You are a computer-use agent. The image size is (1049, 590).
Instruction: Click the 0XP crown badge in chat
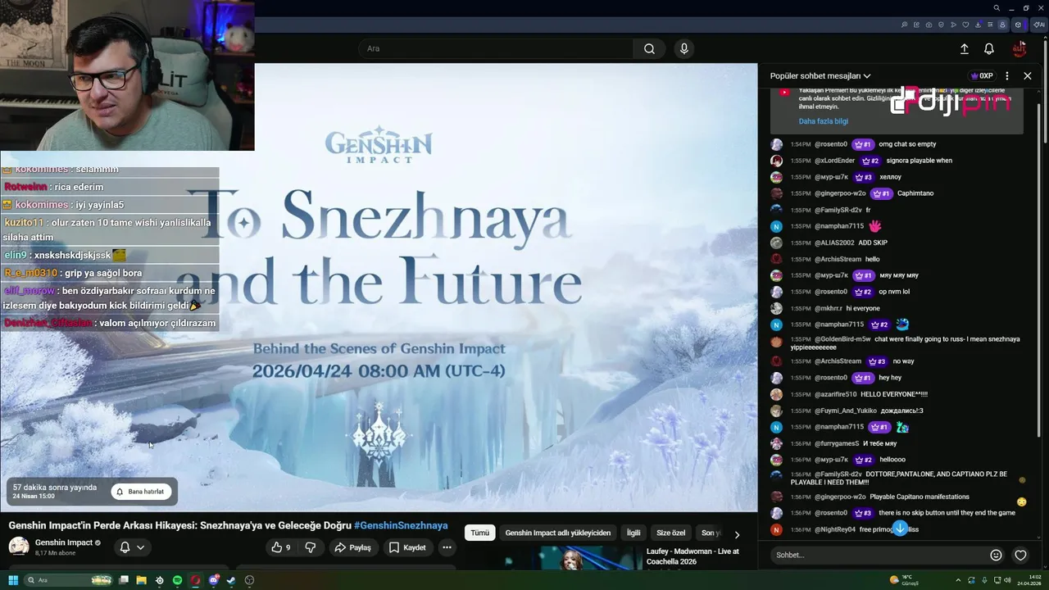(x=981, y=75)
